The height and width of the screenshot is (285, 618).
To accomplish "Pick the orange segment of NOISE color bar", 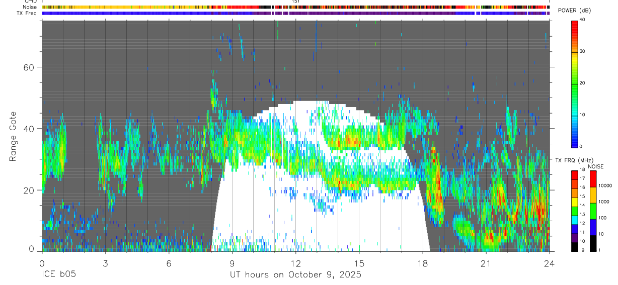I will 592,195.
